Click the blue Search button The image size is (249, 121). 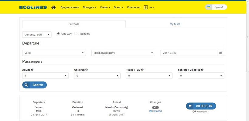click(34, 85)
